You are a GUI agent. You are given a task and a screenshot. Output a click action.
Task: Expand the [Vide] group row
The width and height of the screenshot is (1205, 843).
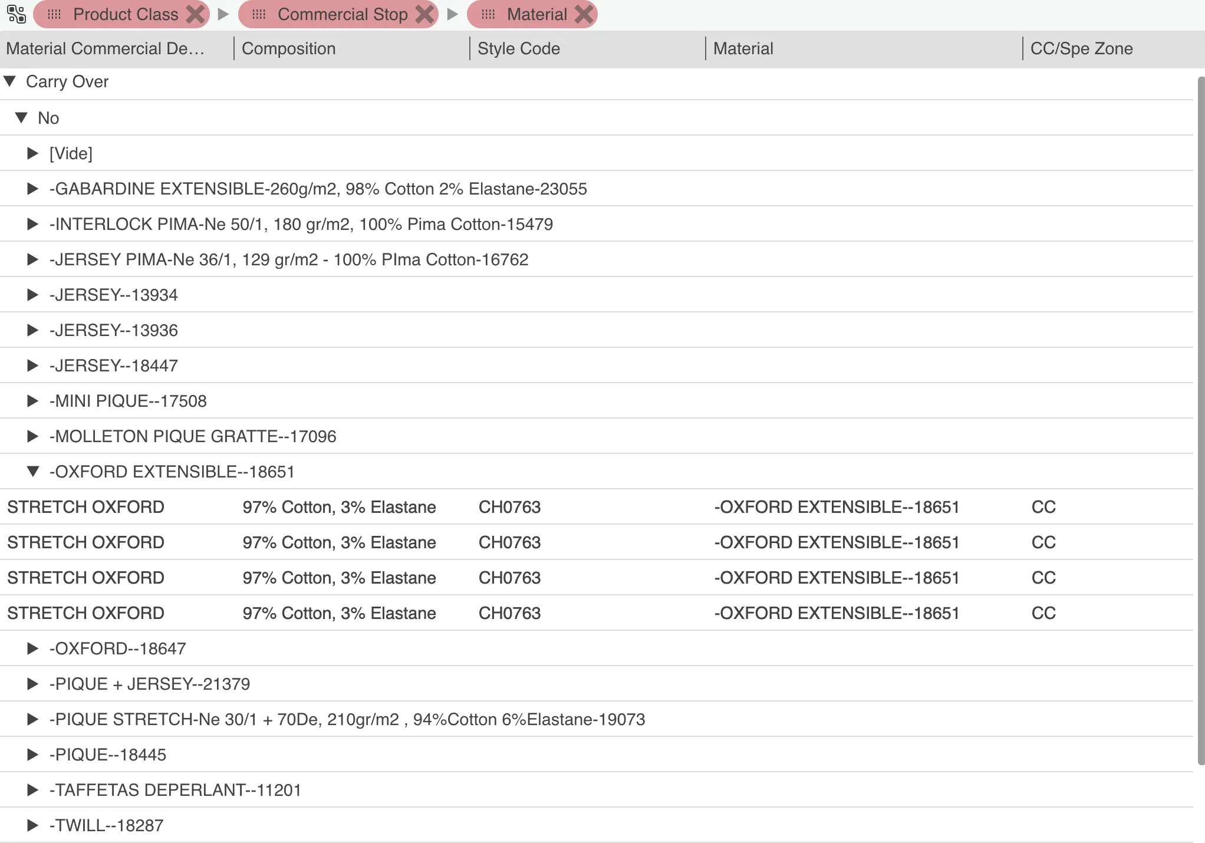tap(33, 153)
